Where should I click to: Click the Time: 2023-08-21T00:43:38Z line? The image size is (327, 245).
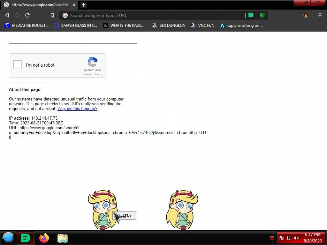(x=36, y=123)
